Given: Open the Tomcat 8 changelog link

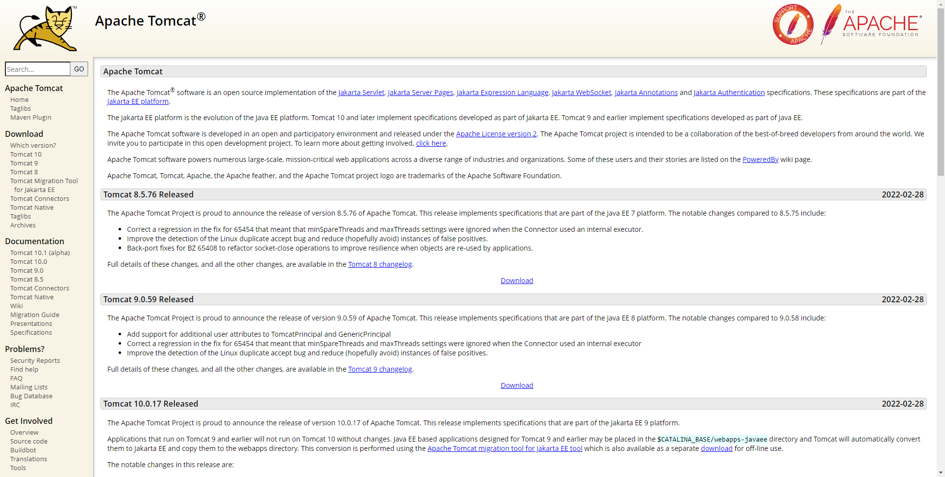Looking at the screenshot, I should [380, 264].
